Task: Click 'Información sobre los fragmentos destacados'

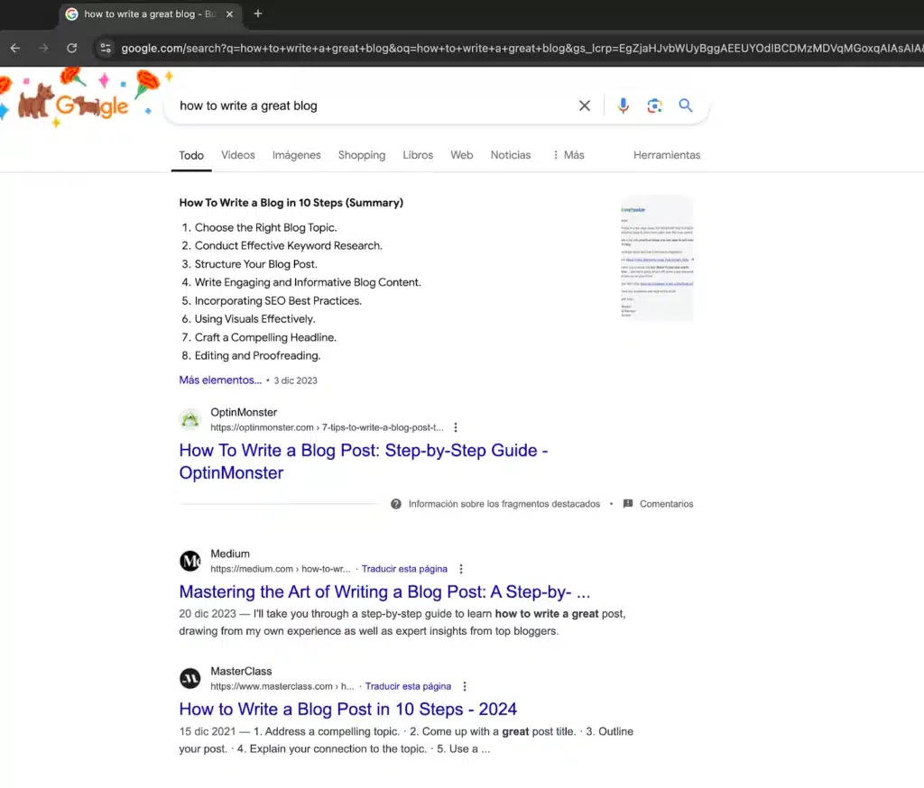Action: [x=504, y=504]
